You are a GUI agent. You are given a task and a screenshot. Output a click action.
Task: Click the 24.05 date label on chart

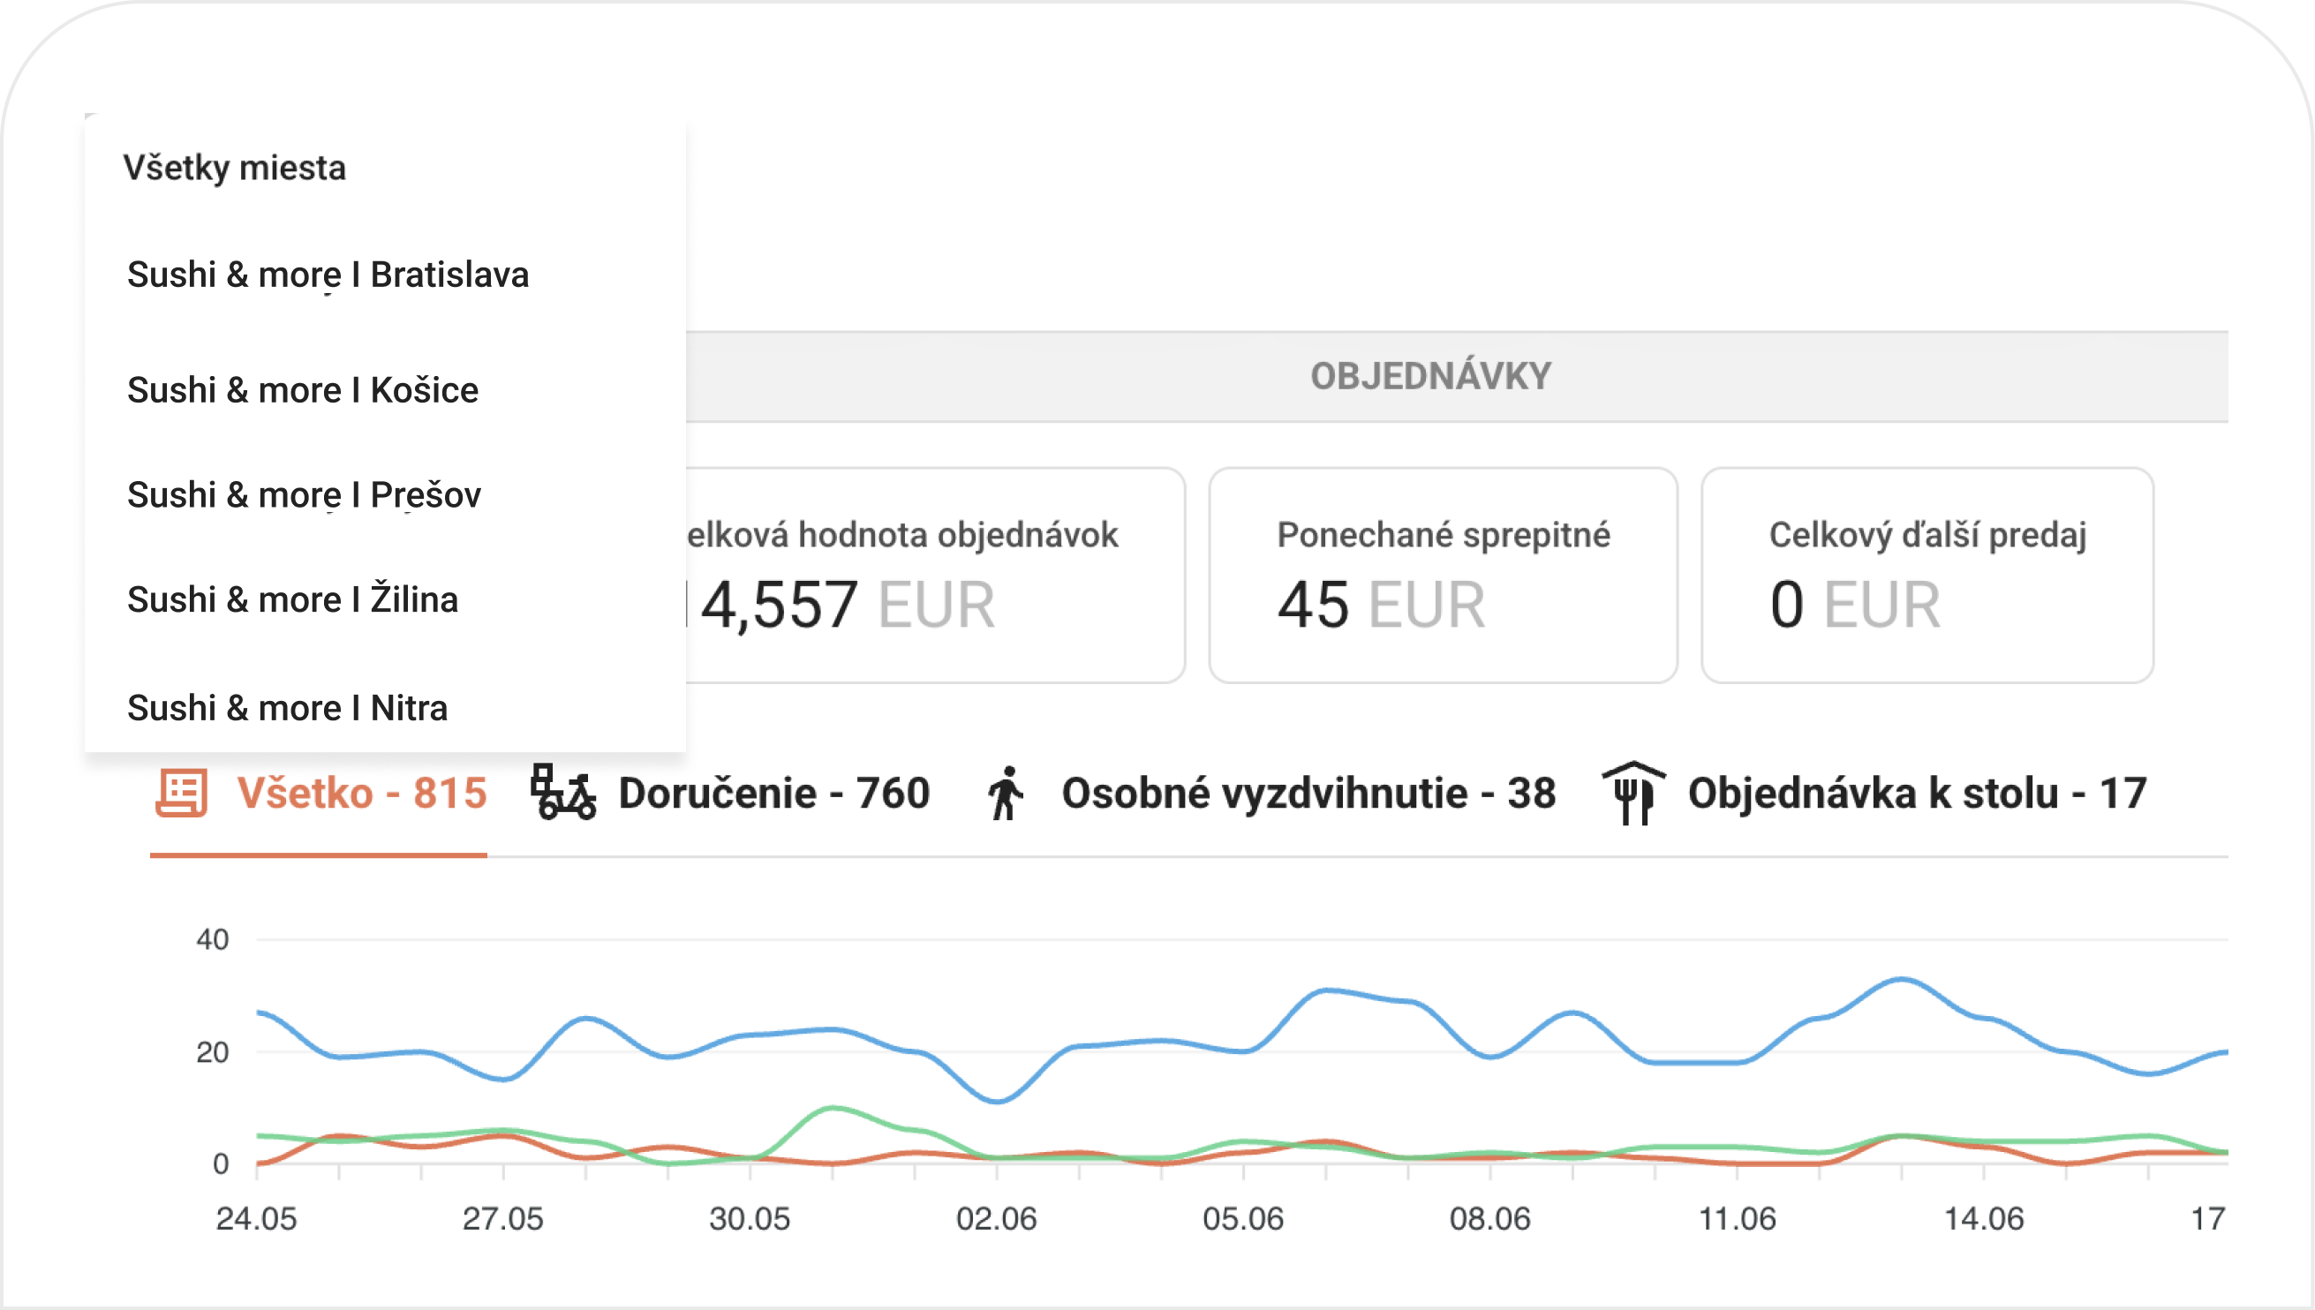[256, 1219]
